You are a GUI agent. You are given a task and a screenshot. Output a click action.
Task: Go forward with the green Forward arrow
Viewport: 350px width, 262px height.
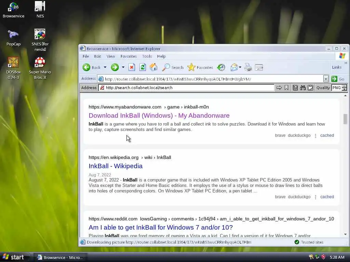click(115, 67)
